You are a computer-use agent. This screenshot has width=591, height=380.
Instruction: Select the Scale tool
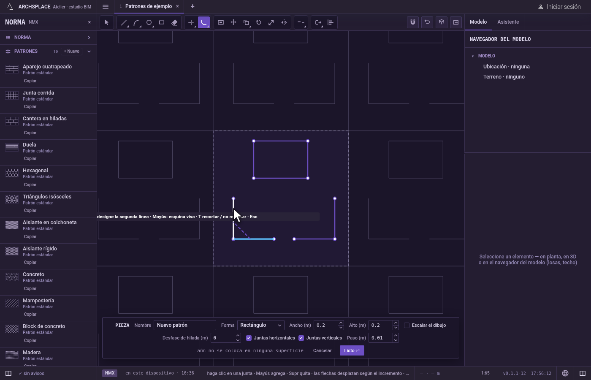click(271, 22)
